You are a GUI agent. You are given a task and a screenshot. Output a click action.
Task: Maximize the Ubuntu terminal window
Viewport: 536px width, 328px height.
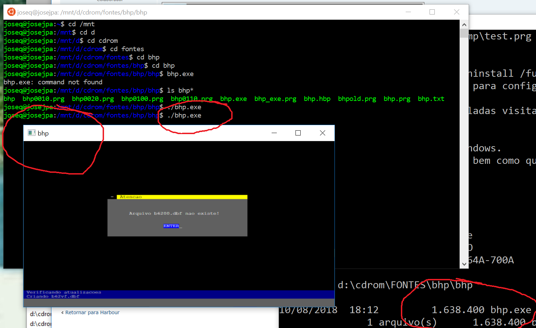click(432, 12)
